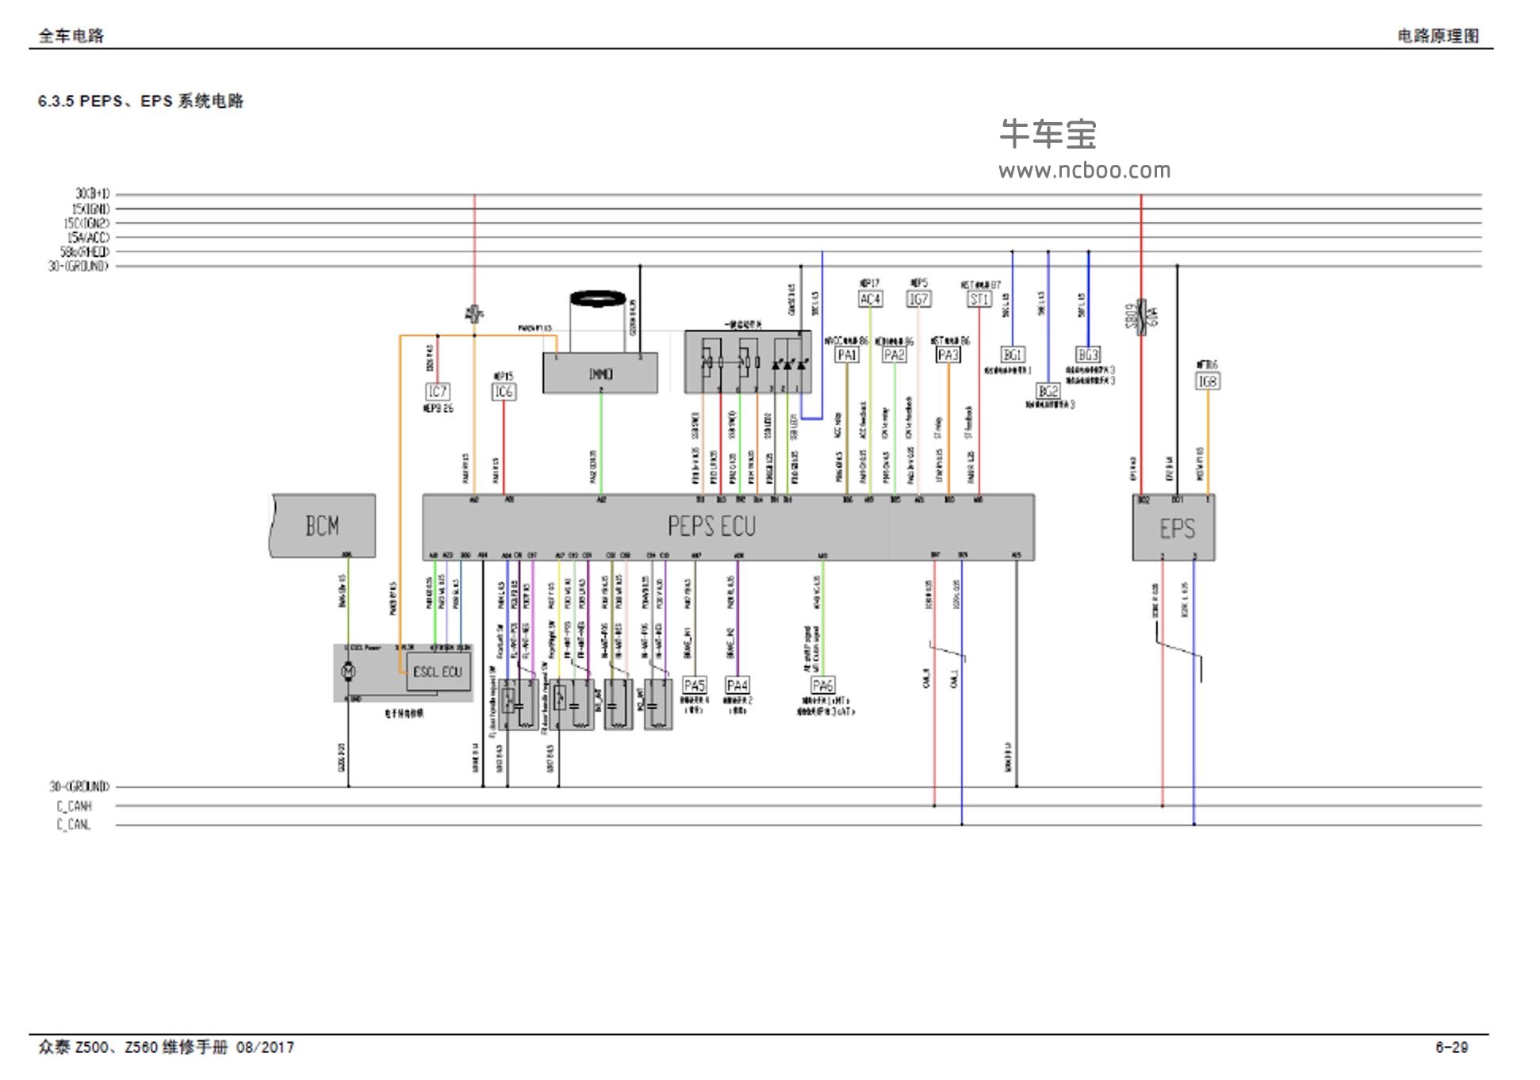
Task: Click the C_CANH bus label
Action: (74, 806)
